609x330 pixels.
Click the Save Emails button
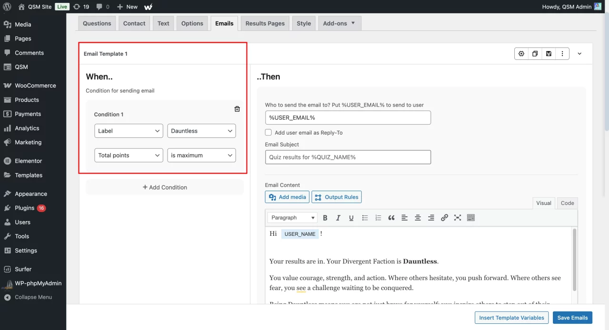tap(573, 318)
